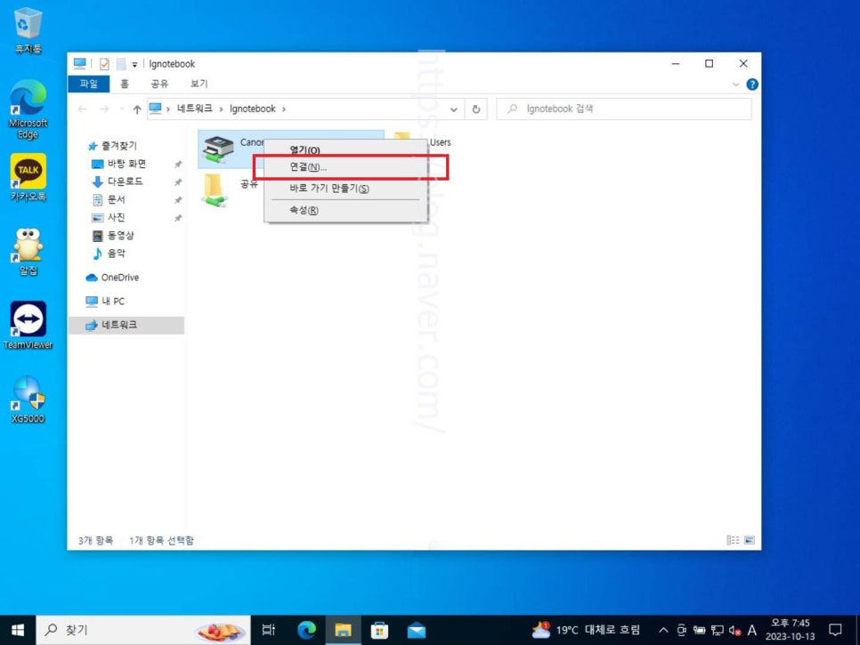
Task: Click lgnotebook in the address breadcrumb
Action: pyautogui.click(x=252, y=109)
